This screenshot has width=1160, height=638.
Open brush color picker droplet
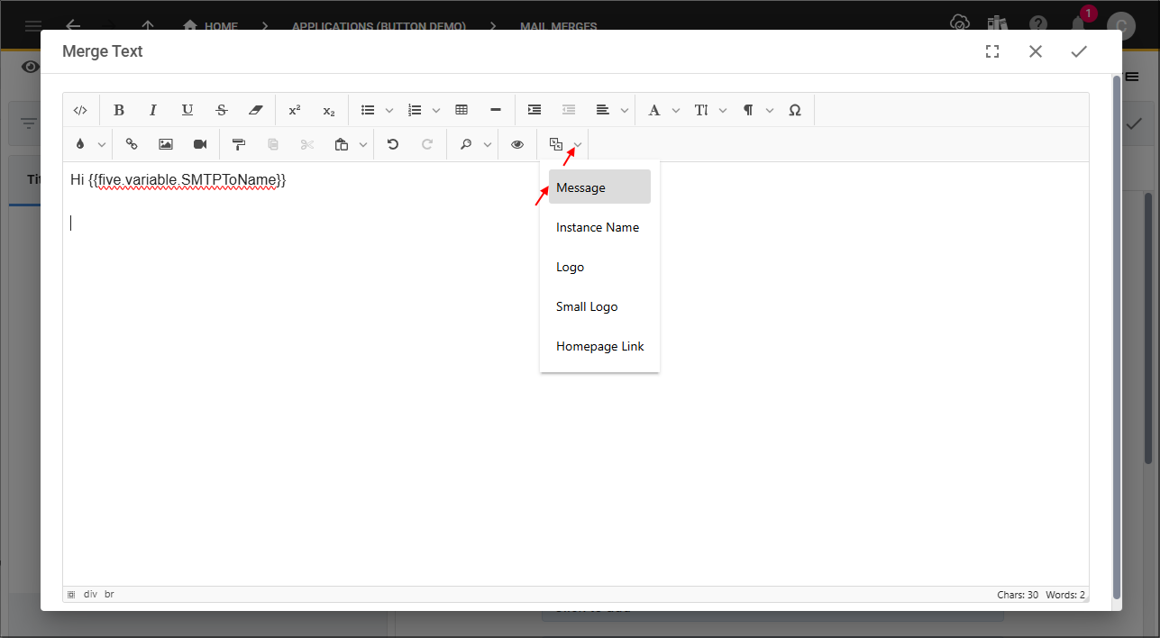click(80, 144)
